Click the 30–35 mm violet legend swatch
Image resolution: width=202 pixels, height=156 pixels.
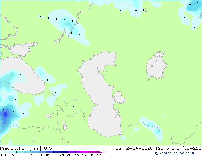tap(71, 152)
